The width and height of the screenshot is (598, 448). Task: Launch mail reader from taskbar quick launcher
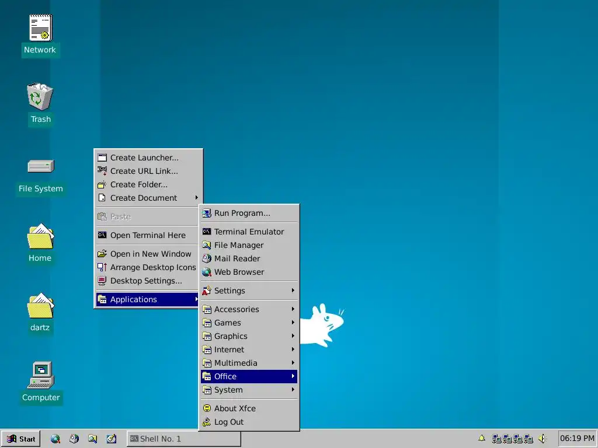tap(74, 439)
